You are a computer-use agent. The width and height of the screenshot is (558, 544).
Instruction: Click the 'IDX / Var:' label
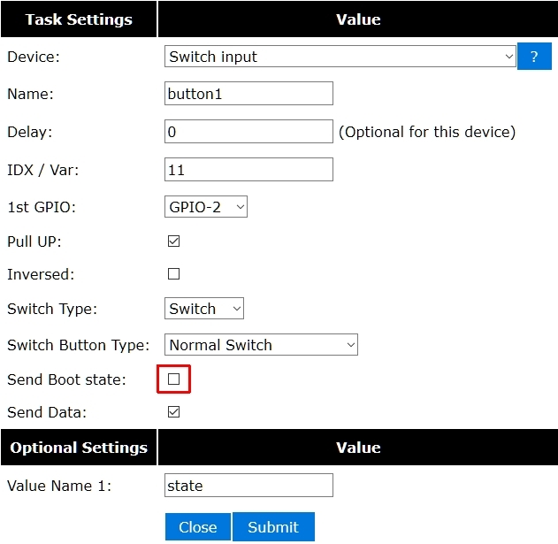point(42,170)
